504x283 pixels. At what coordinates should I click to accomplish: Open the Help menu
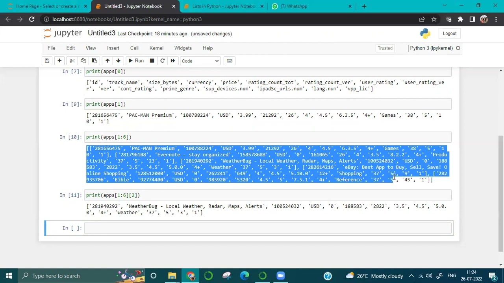208,48
